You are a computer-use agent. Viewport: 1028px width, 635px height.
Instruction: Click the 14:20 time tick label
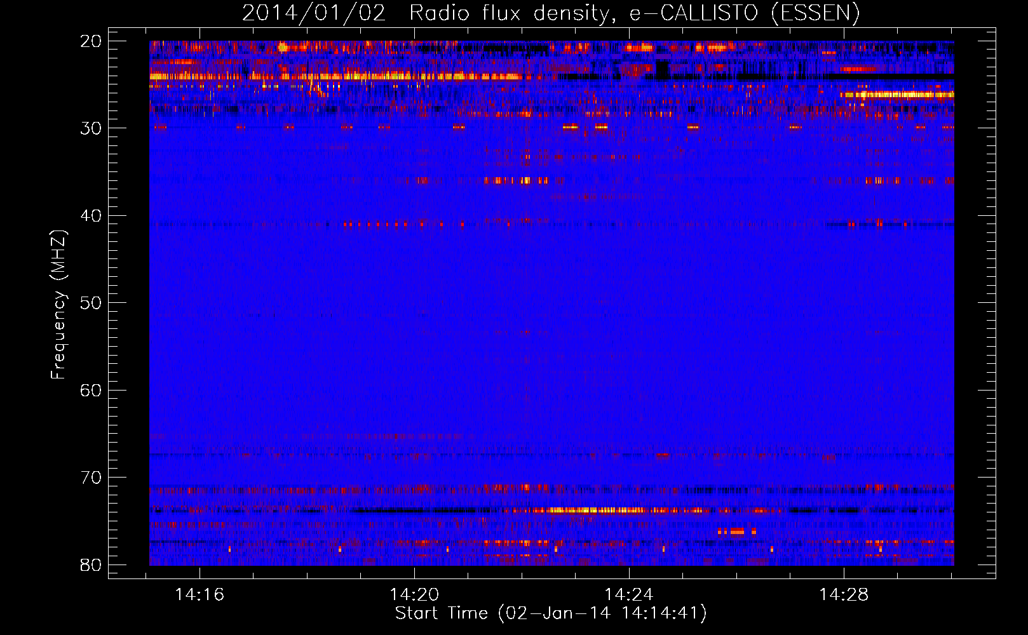[x=414, y=595]
